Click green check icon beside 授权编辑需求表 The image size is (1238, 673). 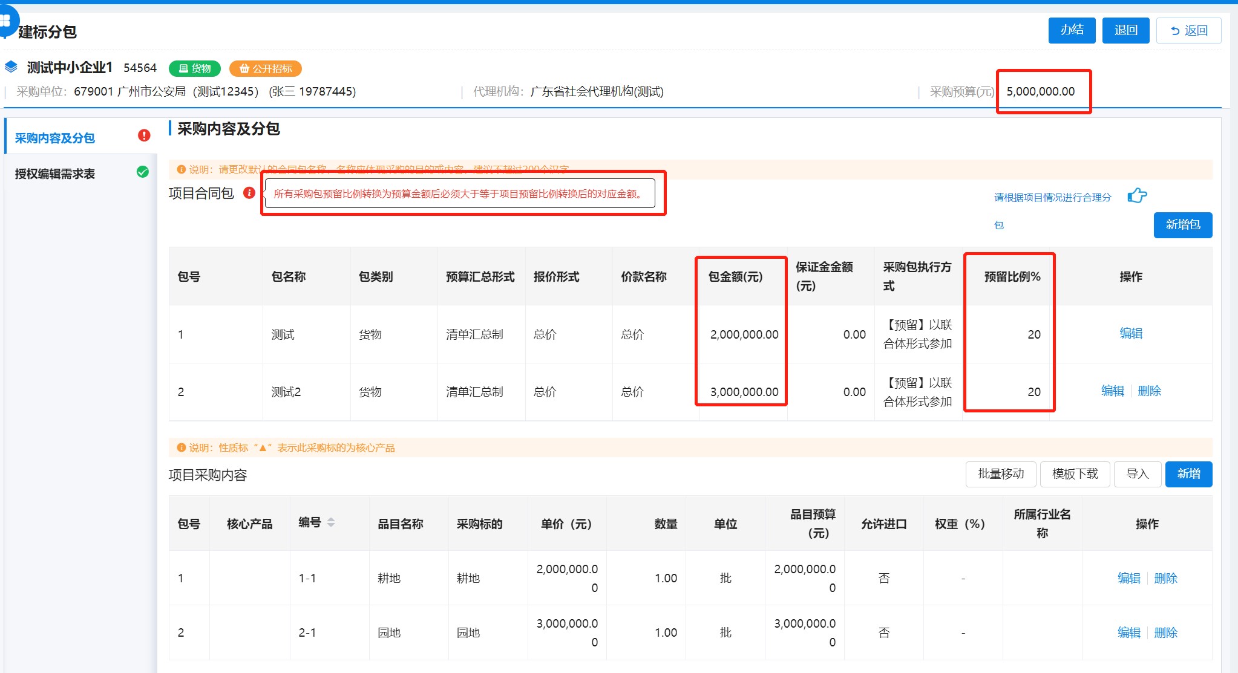click(143, 172)
